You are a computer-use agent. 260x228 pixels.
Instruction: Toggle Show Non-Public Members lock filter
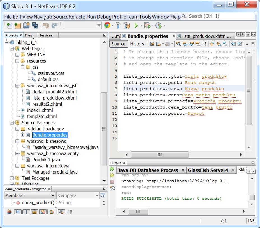(34, 212)
